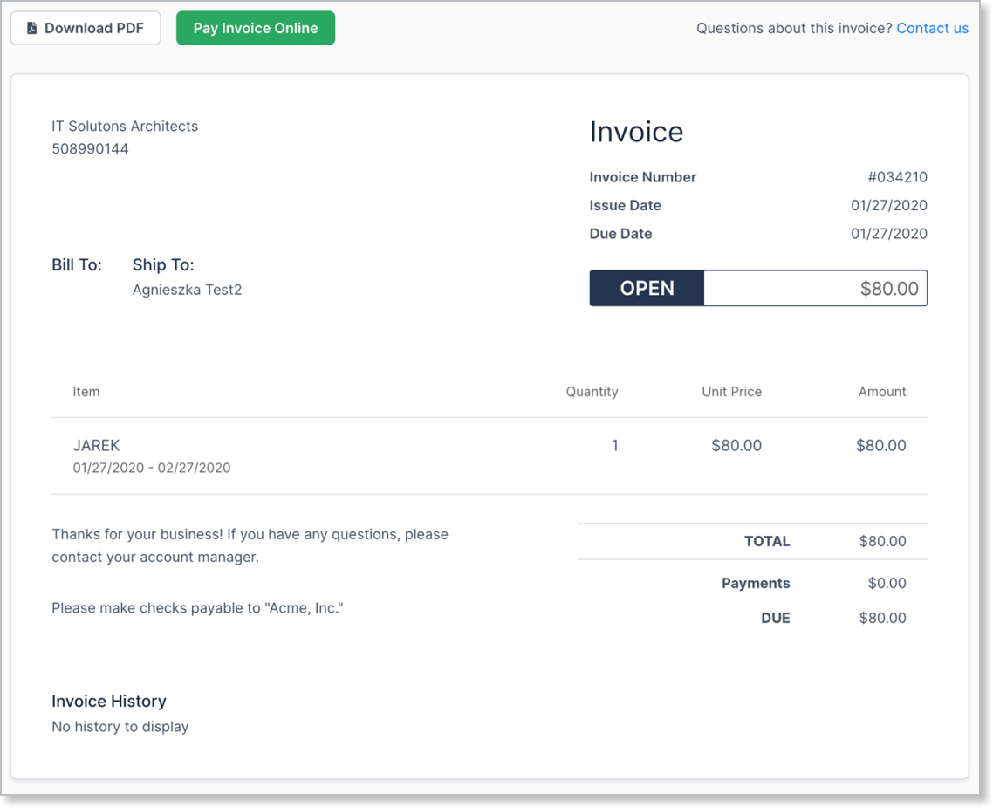The height and width of the screenshot is (808, 993).
Task: Open the Contact us link
Action: [932, 27]
